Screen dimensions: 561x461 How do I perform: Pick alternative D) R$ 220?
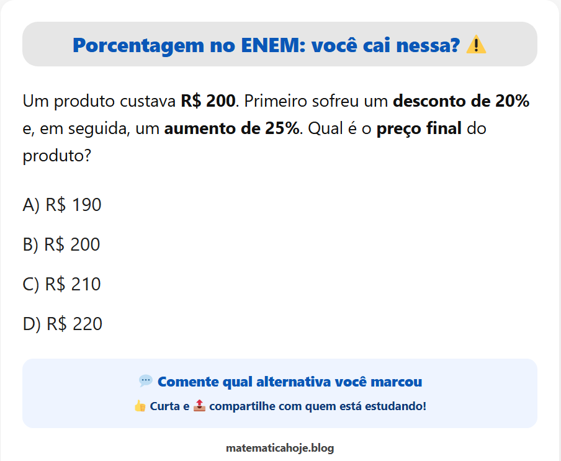tap(63, 324)
